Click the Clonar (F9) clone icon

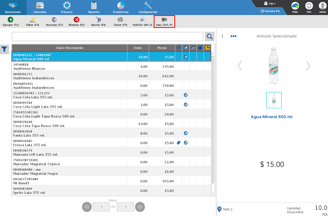(x=120, y=20)
